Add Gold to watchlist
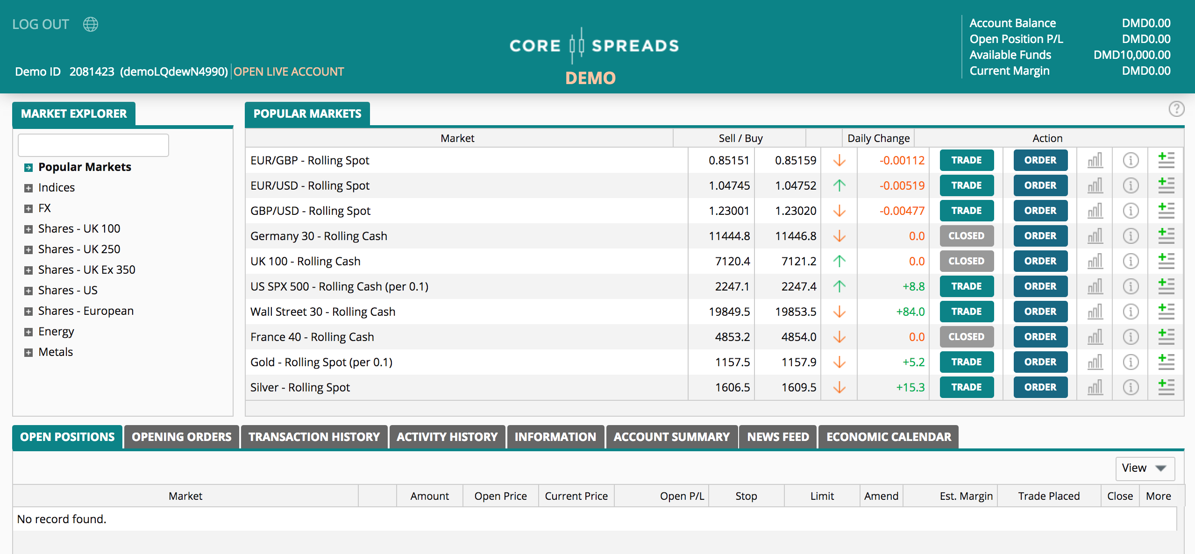The image size is (1195, 554). (1166, 362)
